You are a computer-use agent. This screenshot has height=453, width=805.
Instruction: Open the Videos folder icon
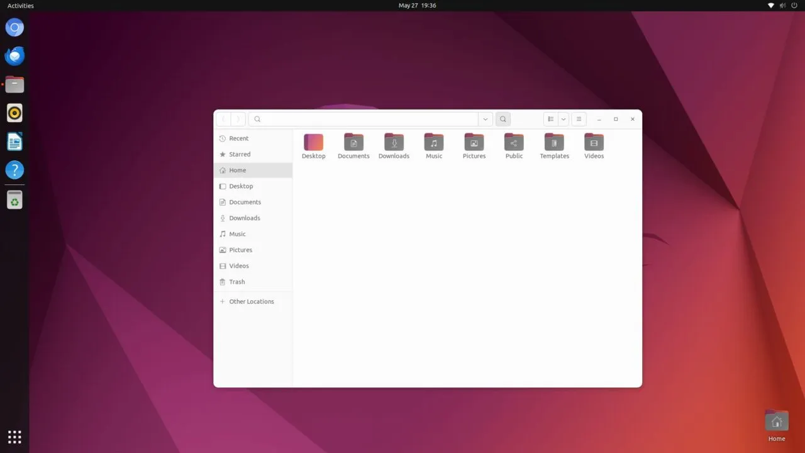[594, 142]
